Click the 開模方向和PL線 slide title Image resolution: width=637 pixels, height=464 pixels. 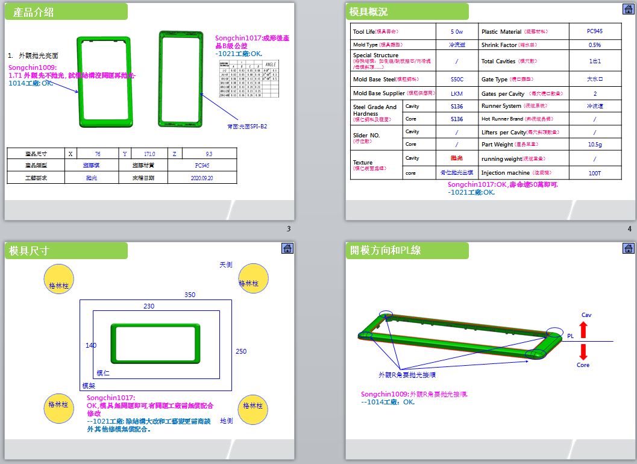pyautogui.click(x=407, y=251)
